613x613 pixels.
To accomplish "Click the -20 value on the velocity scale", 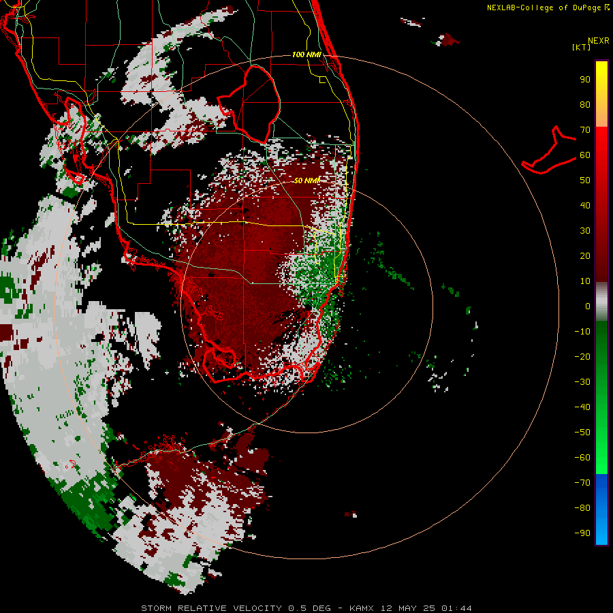I will point(582,357).
